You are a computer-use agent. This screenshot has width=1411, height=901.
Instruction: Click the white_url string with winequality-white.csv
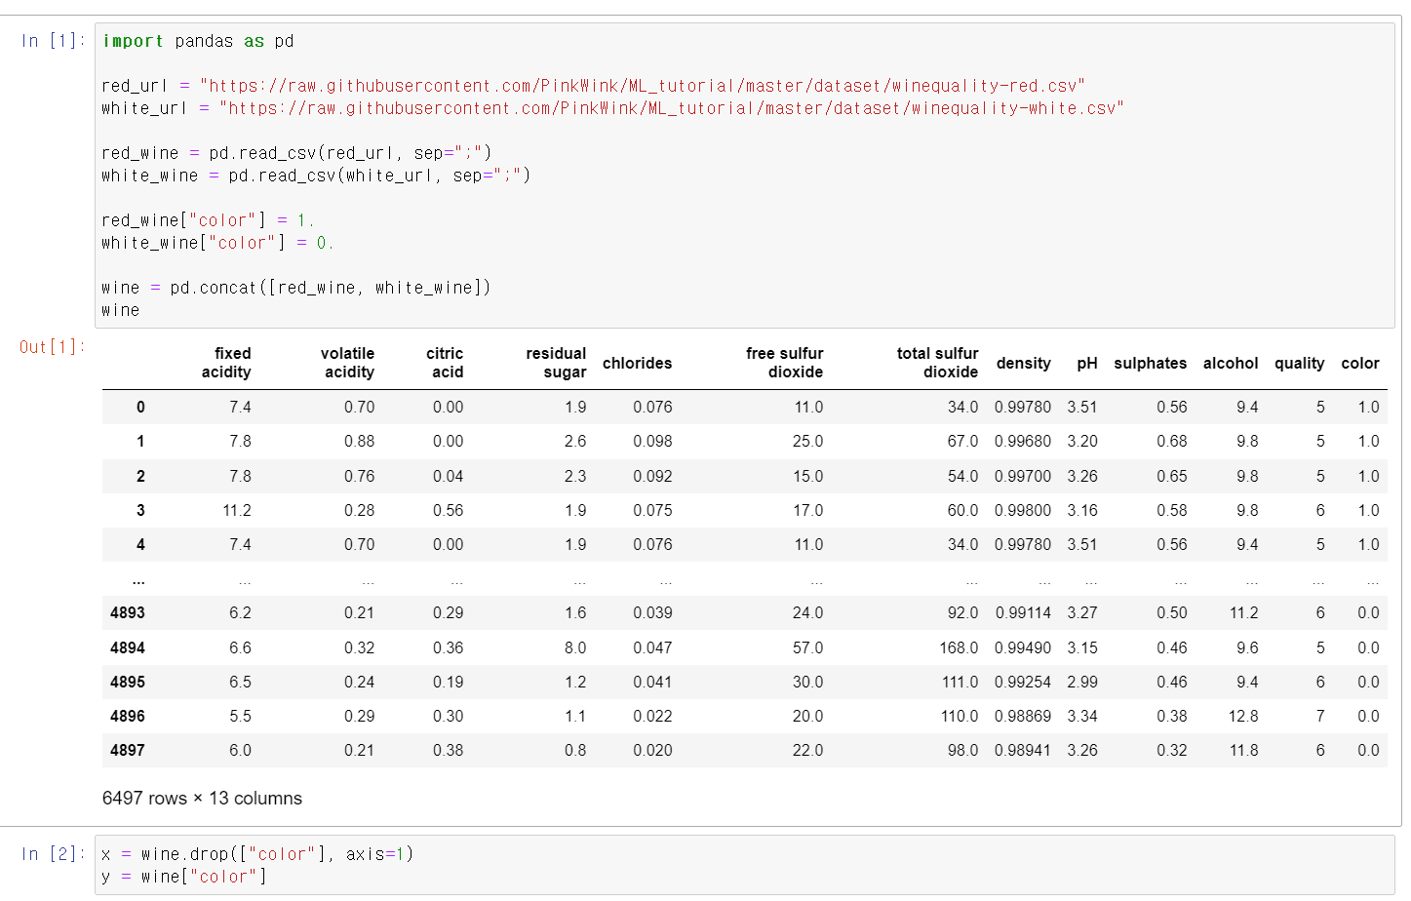(x=672, y=108)
